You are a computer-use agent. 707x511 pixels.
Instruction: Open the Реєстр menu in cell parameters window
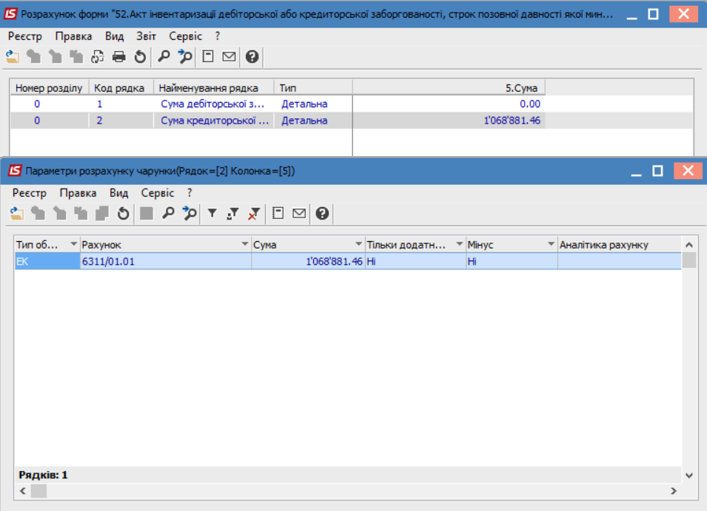click(30, 193)
